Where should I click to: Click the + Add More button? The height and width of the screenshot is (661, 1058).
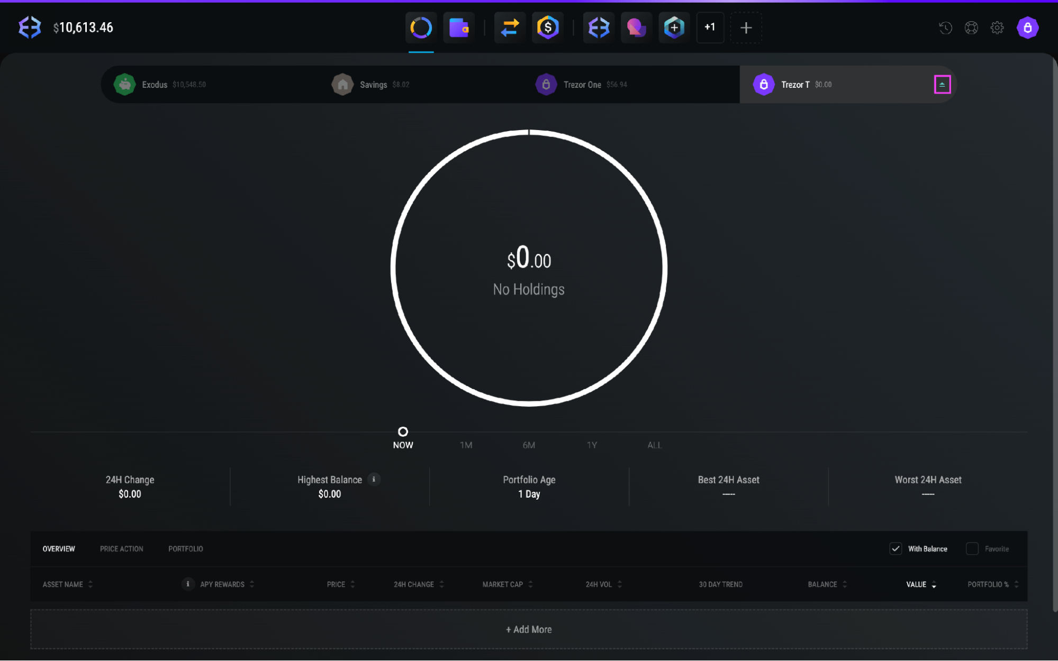click(529, 629)
